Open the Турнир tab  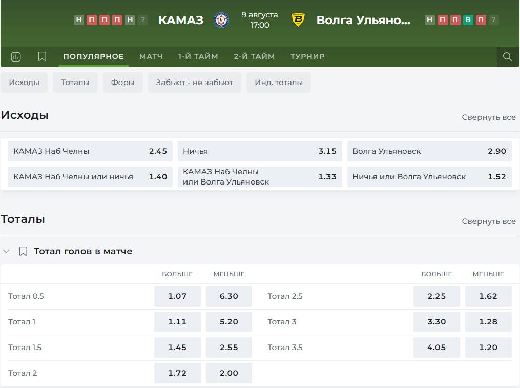click(307, 56)
